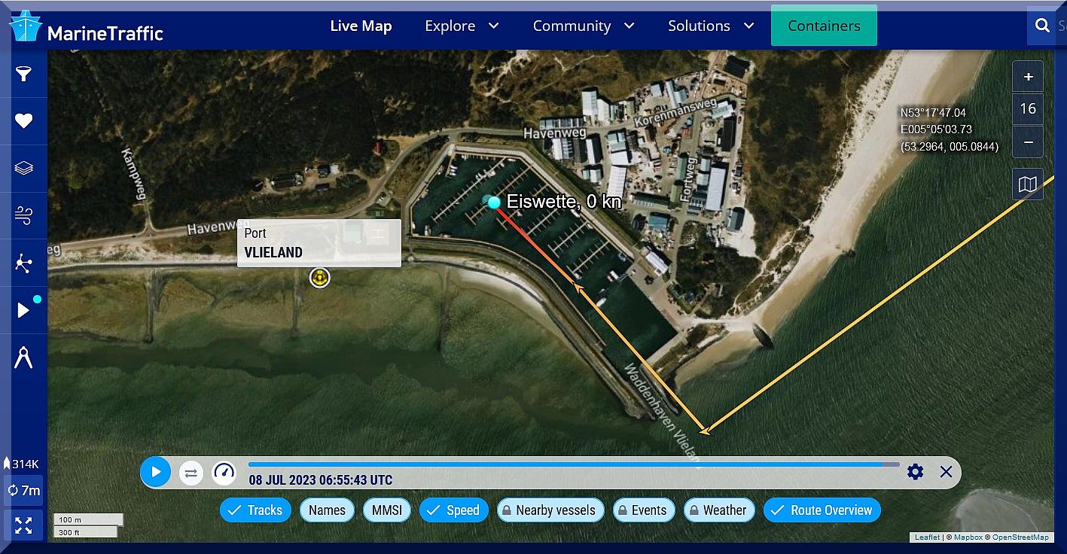Viewport: 1067px width, 554px height.
Task: Open playback settings gear icon
Action: [915, 472]
